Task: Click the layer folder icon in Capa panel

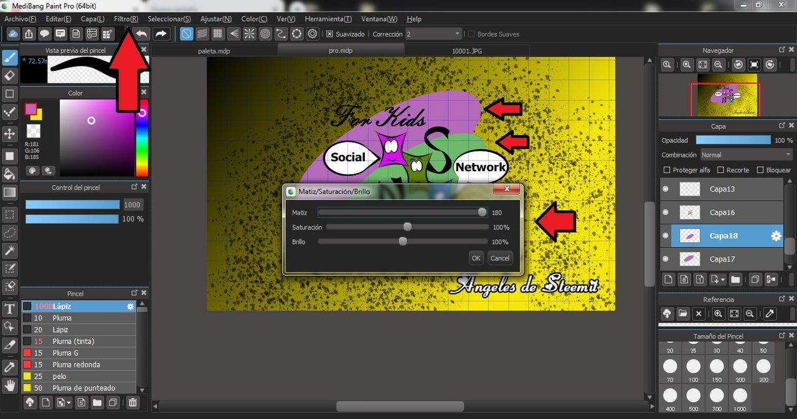Action: coord(735,279)
